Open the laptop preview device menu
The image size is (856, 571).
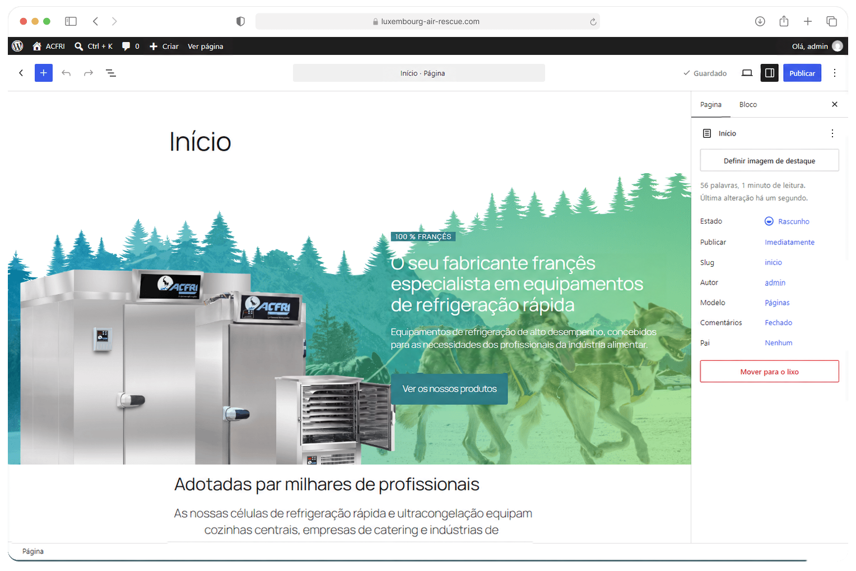747,73
